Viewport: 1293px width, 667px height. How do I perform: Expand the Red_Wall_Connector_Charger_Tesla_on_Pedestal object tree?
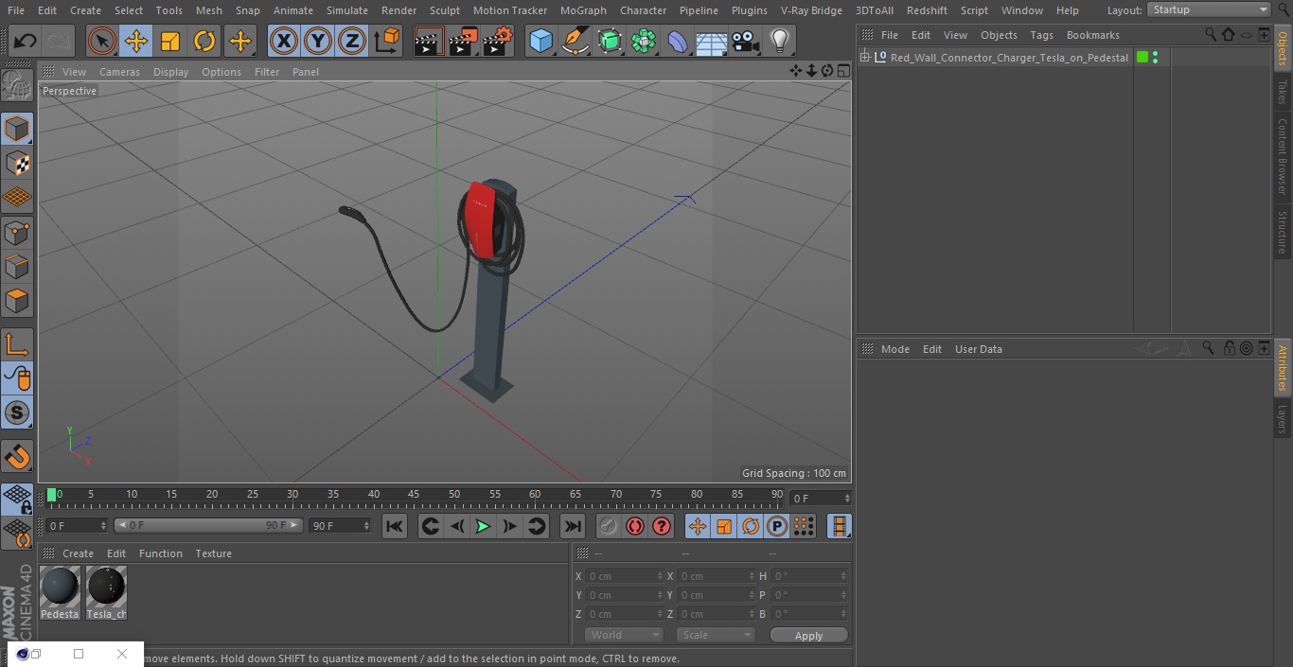(865, 58)
